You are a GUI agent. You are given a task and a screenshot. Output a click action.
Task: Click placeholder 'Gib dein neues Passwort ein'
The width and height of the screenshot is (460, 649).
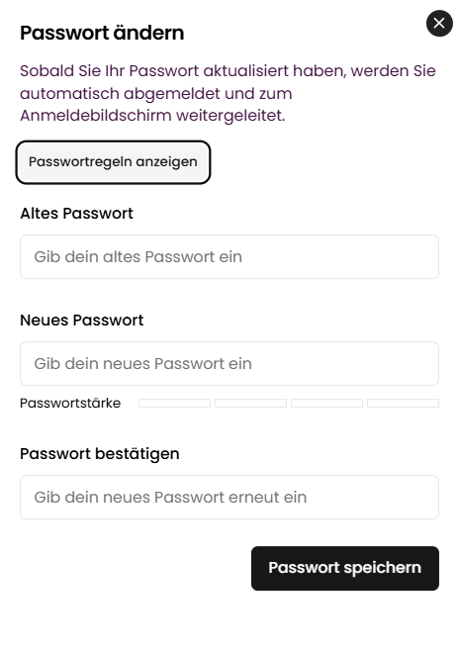142,364
